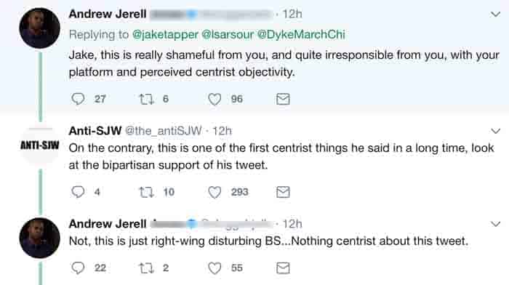Share Anti-SJW's tweet via direct message

[x=283, y=192]
